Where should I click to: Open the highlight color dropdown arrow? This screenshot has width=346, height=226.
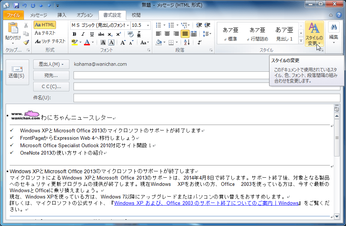(80, 42)
